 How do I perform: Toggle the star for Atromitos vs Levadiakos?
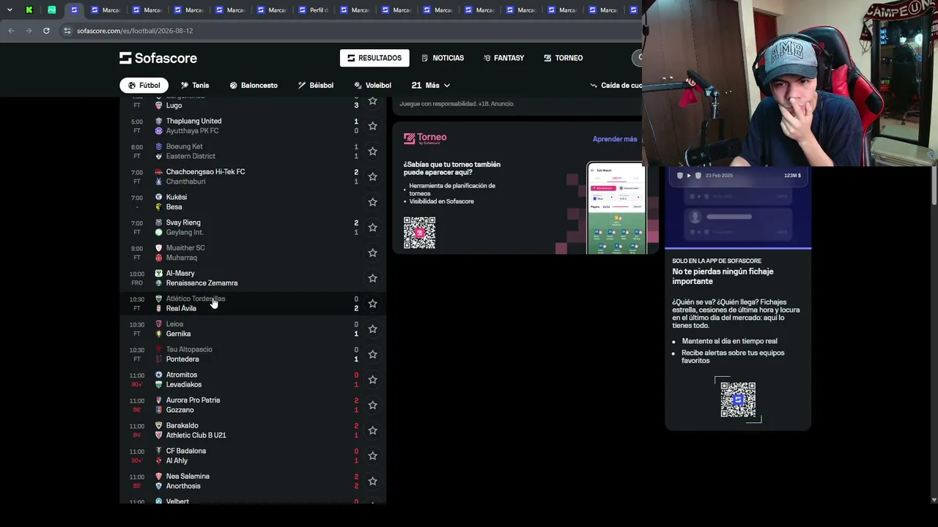(x=372, y=380)
